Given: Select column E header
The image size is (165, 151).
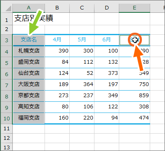Looking at the screenshot, I should point(134,8).
